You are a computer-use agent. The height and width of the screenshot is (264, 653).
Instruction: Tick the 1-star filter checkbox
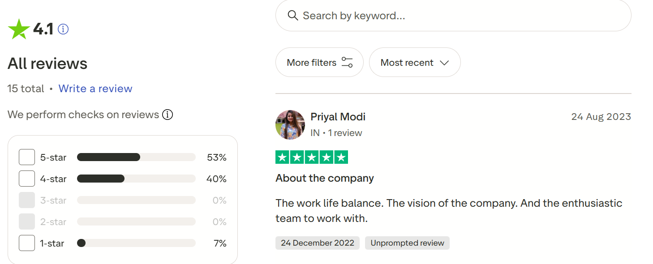click(x=27, y=243)
